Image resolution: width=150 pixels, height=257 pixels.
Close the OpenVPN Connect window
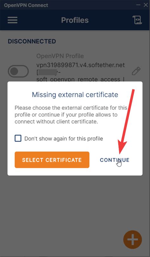click(x=146, y=5)
